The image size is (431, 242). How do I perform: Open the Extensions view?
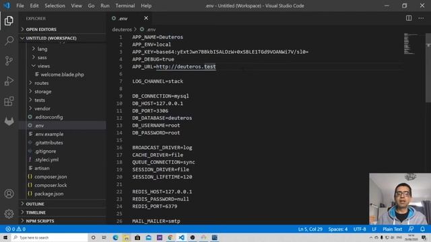pos(9,101)
